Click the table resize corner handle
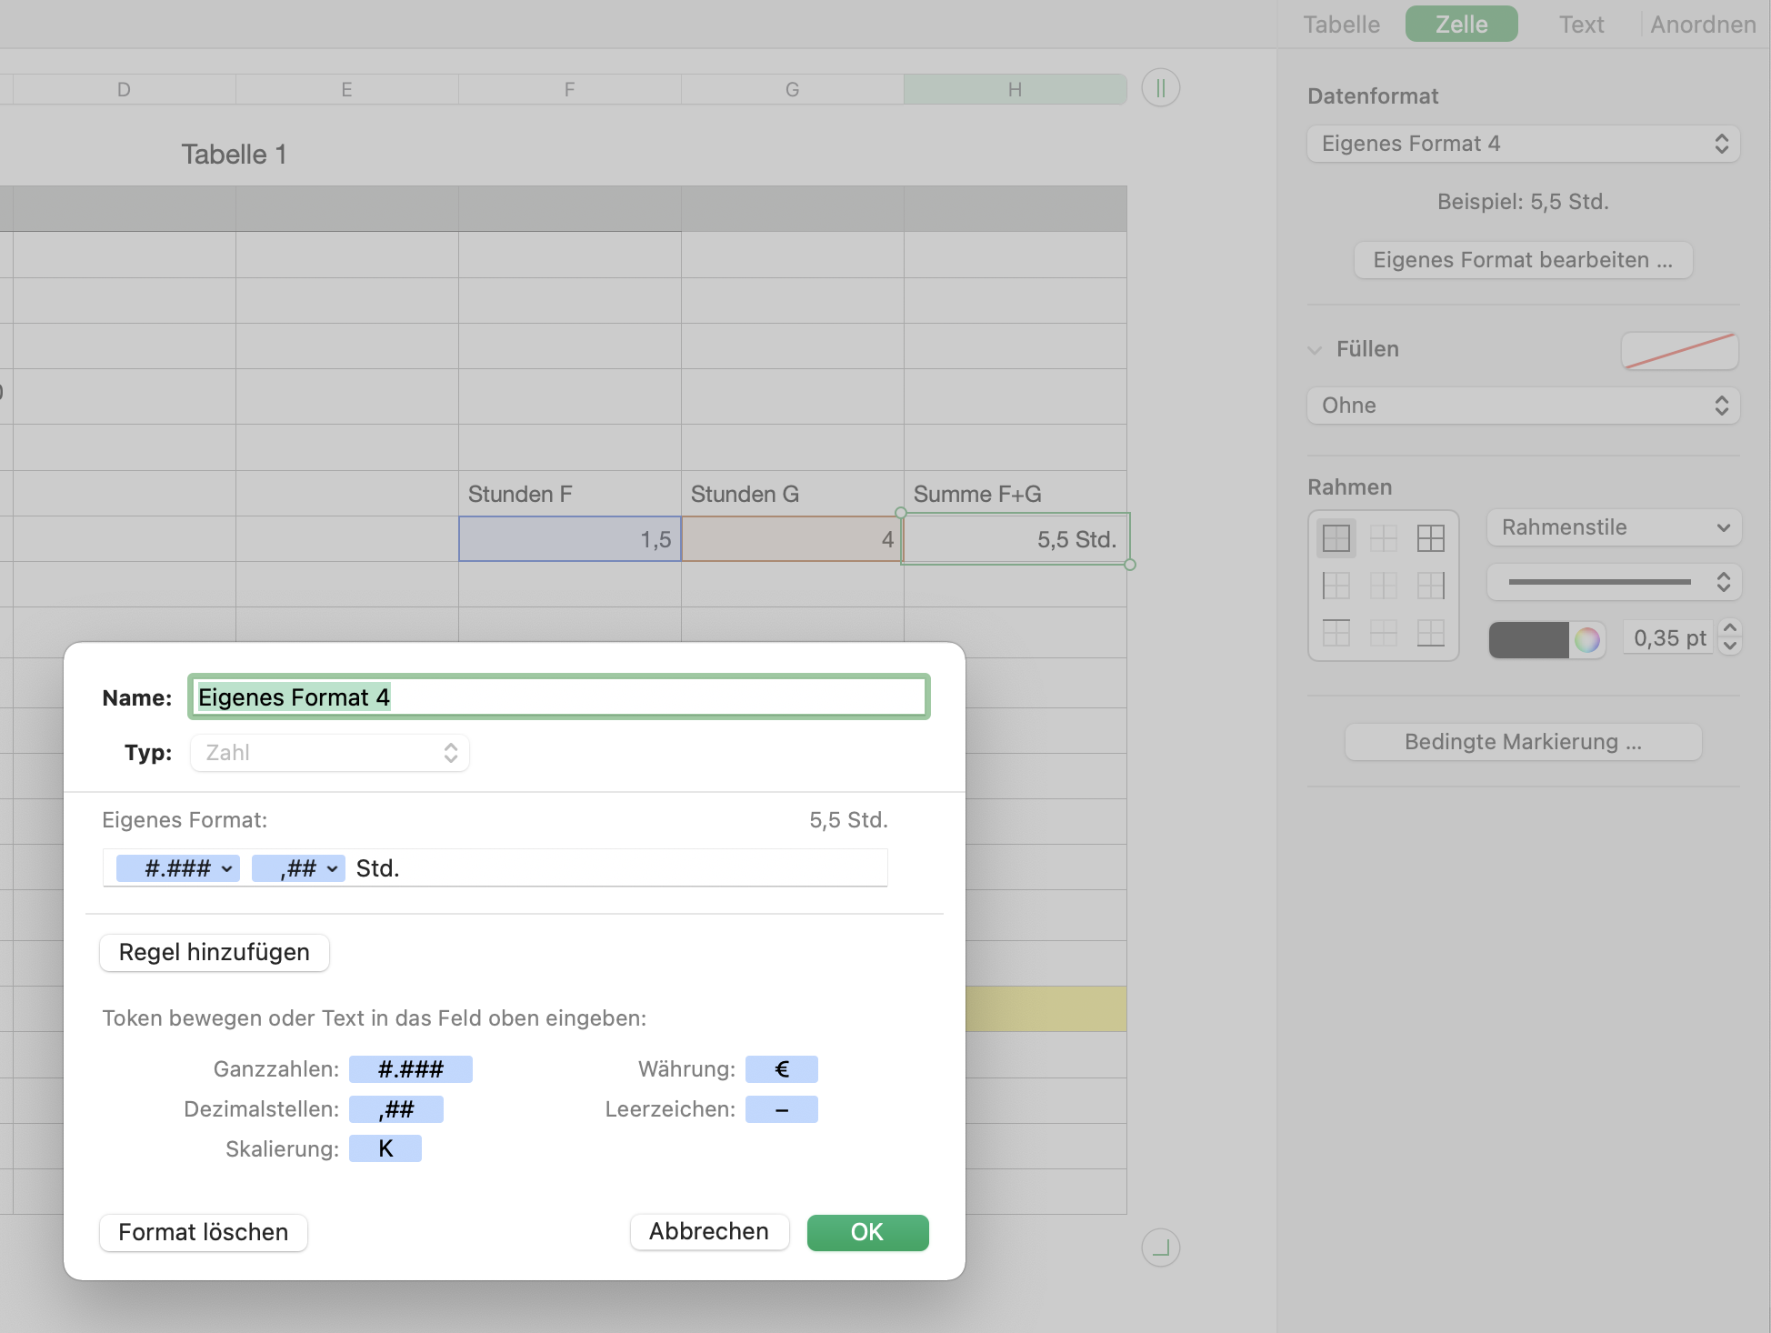 (x=1160, y=1248)
